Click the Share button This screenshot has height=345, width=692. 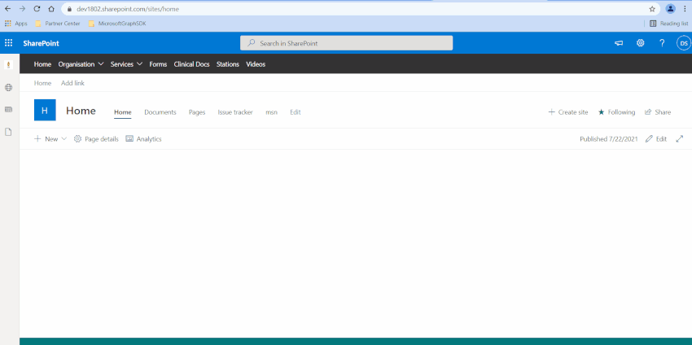pyautogui.click(x=658, y=112)
